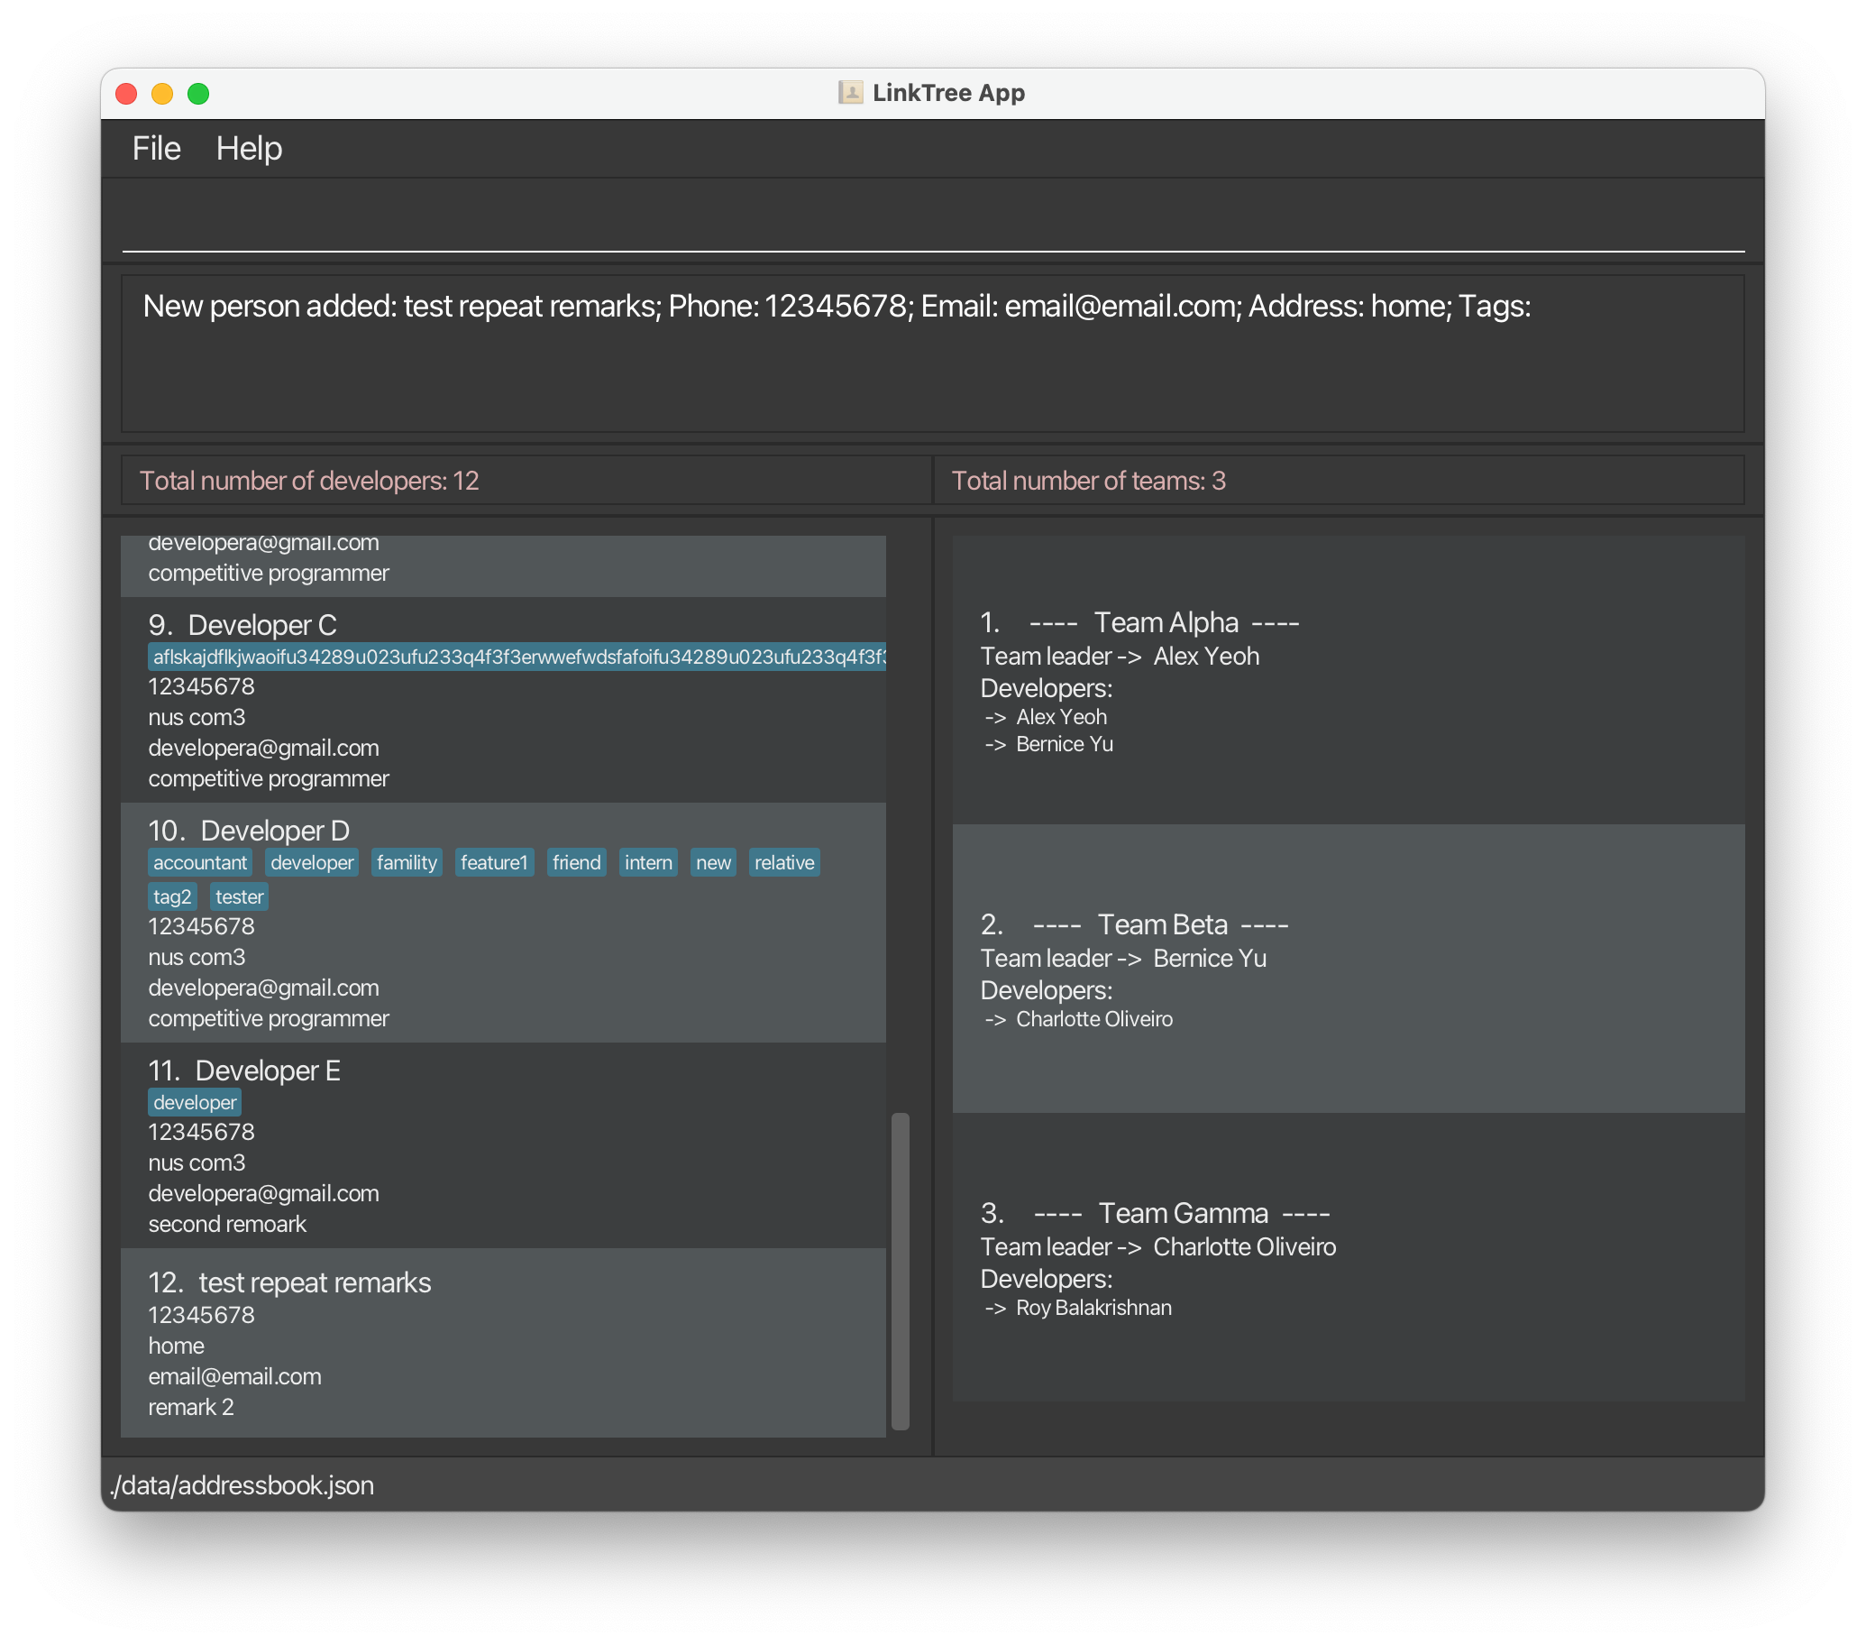This screenshot has width=1866, height=1645.
Task: Select the Team Beta card
Action: (1348, 969)
